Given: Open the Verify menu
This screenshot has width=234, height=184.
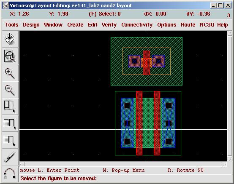Looking at the screenshot, I should coord(109,25).
